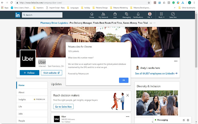
Task: Open the Xero bookmark
Action: 21,8
